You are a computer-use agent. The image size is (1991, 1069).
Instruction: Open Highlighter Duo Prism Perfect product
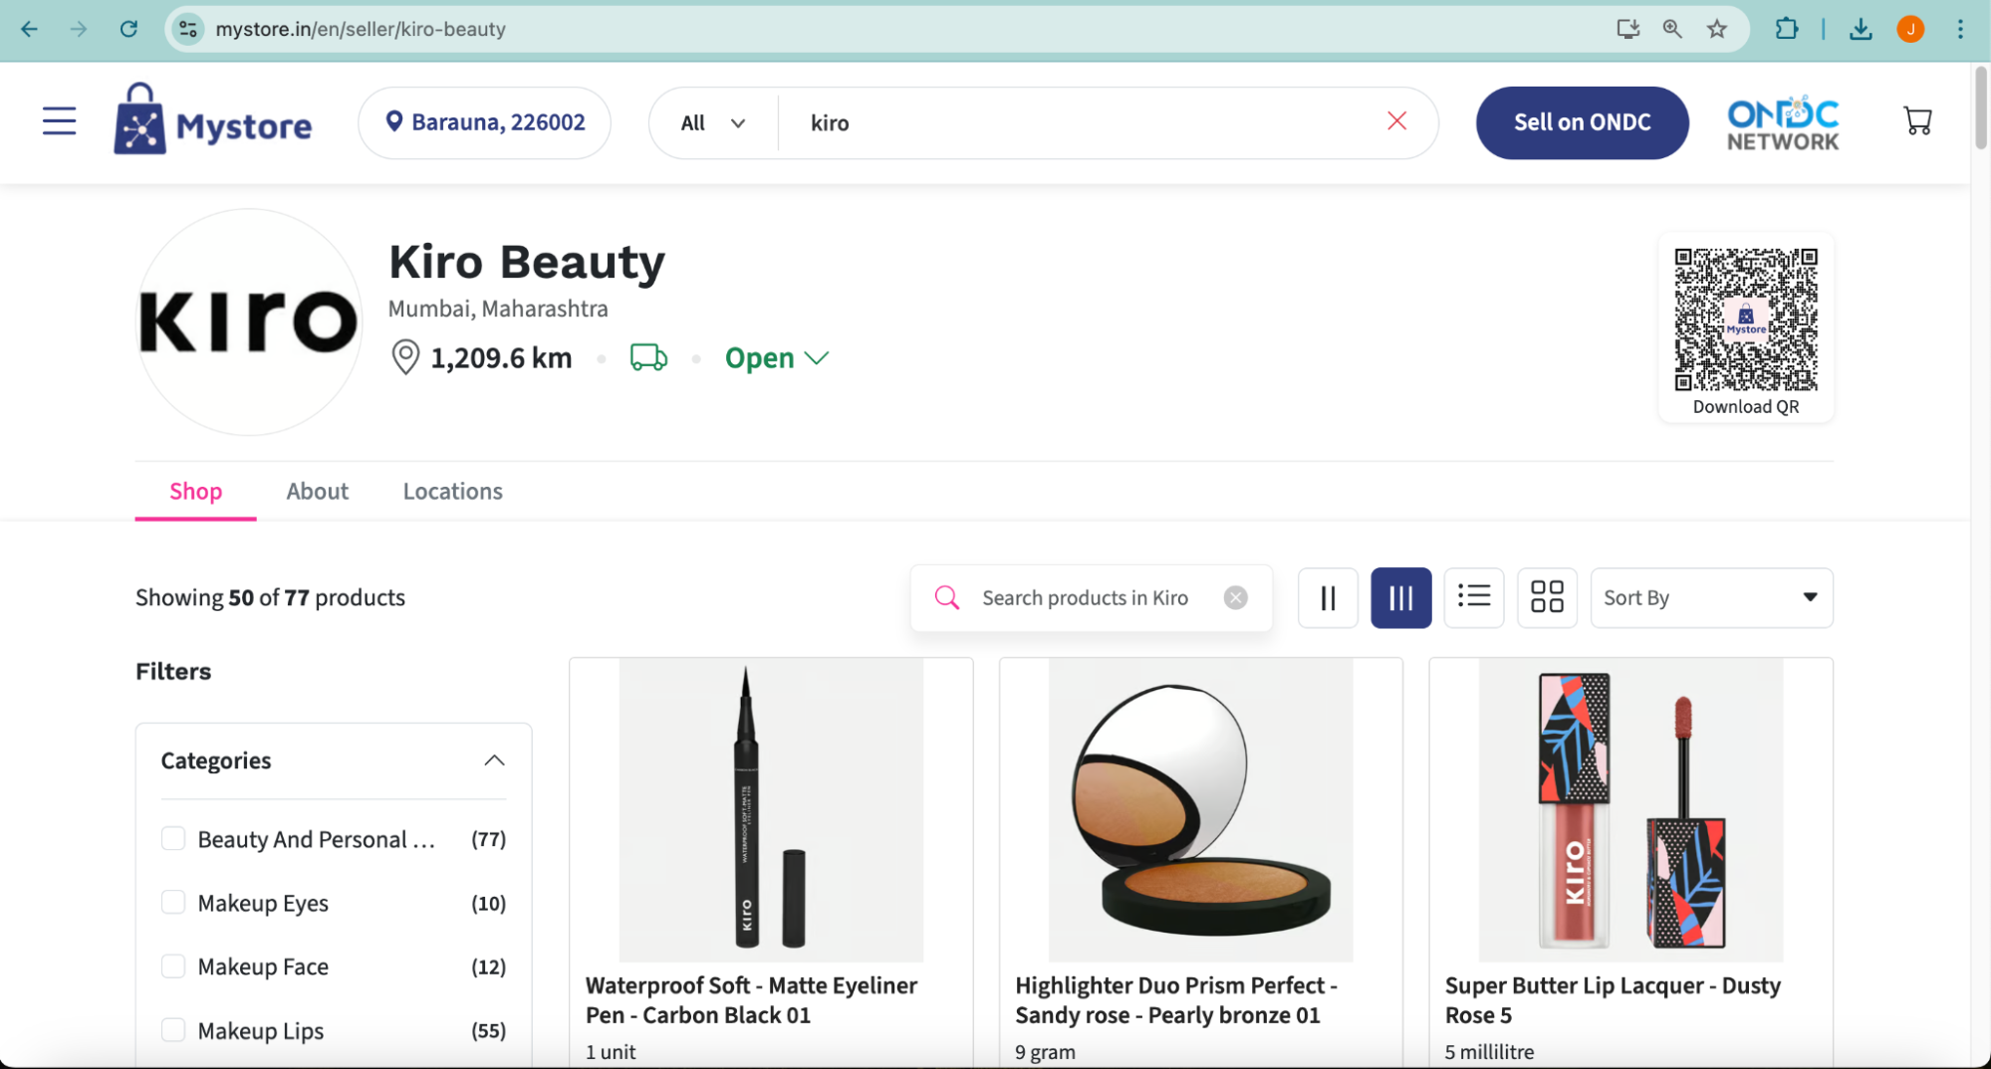tap(1175, 999)
